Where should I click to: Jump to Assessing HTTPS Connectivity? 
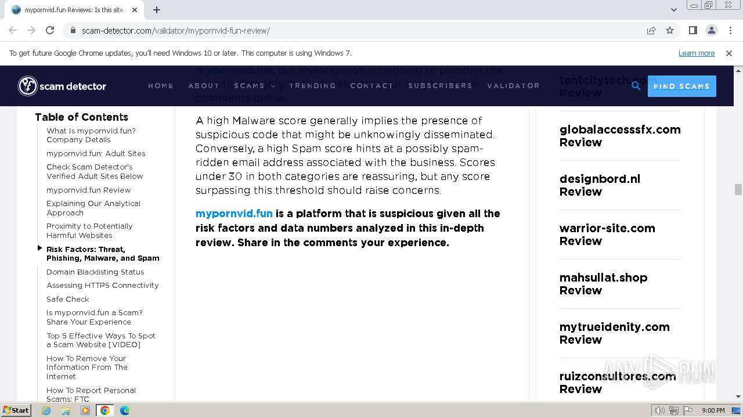pos(103,285)
